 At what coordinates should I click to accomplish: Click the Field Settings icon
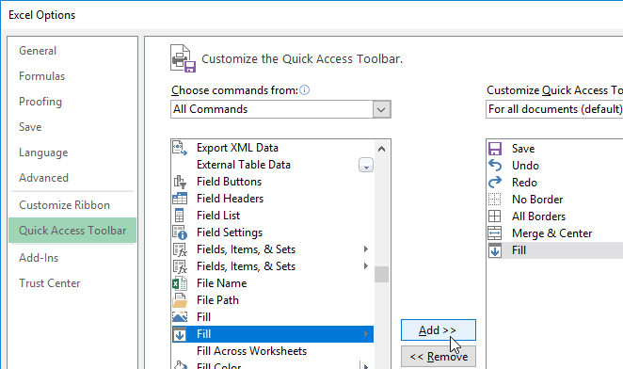click(180, 233)
